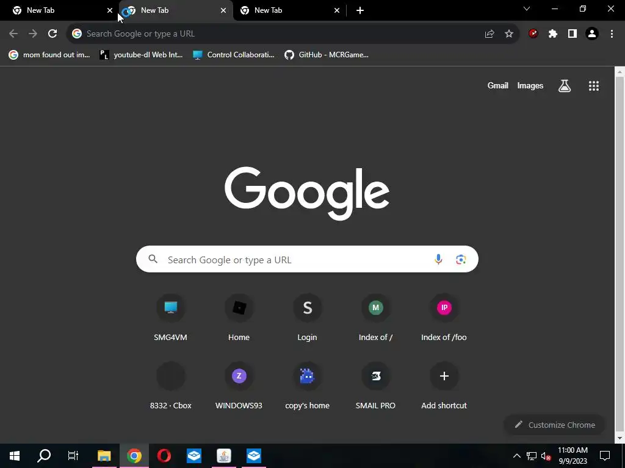
Task: Open the muted volume tray icon
Action: pyautogui.click(x=546, y=456)
